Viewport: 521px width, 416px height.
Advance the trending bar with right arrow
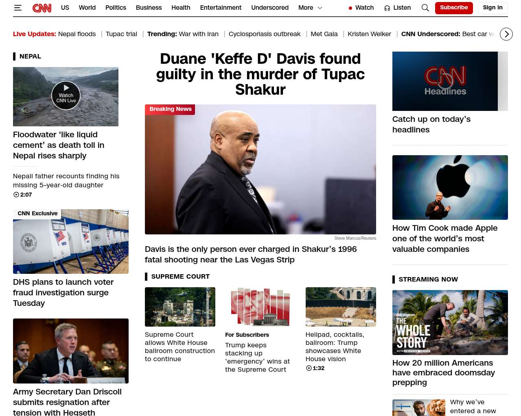pyautogui.click(x=506, y=34)
